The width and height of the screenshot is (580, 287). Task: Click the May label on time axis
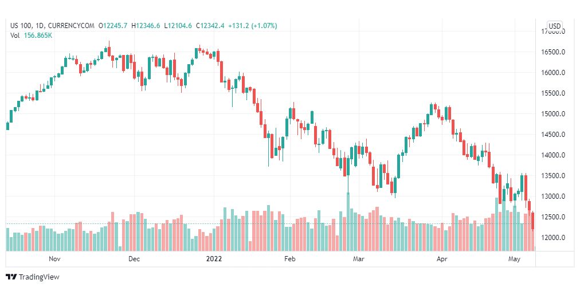(515, 259)
